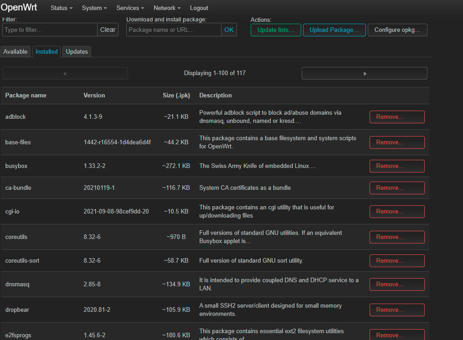The image size is (463, 340).
Task: Switch to the Available tab
Action: click(x=15, y=51)
